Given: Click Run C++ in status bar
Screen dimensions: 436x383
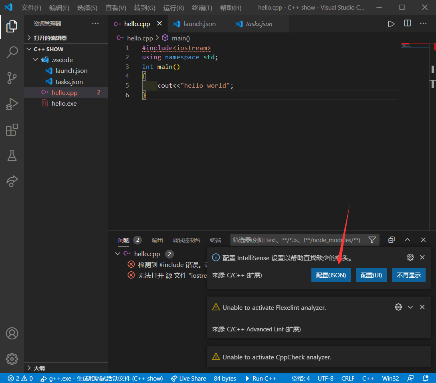Looking at the screenshot, I should tap(261, 378).
